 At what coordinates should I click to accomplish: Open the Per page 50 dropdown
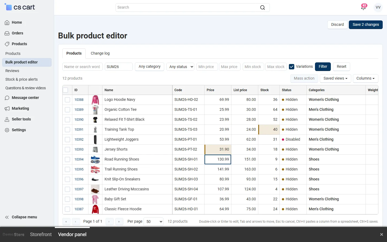click(153, 222)
